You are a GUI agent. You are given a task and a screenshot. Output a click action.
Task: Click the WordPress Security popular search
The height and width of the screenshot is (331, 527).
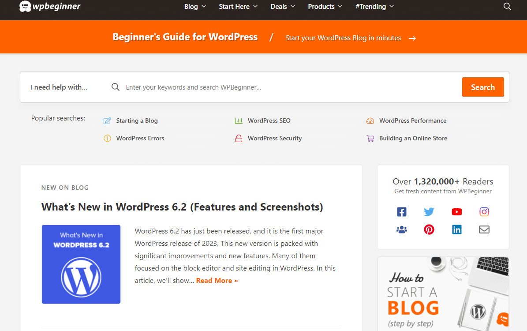pos(274,138)
